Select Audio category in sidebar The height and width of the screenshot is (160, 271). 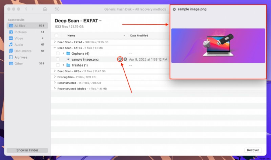(27, 45)
